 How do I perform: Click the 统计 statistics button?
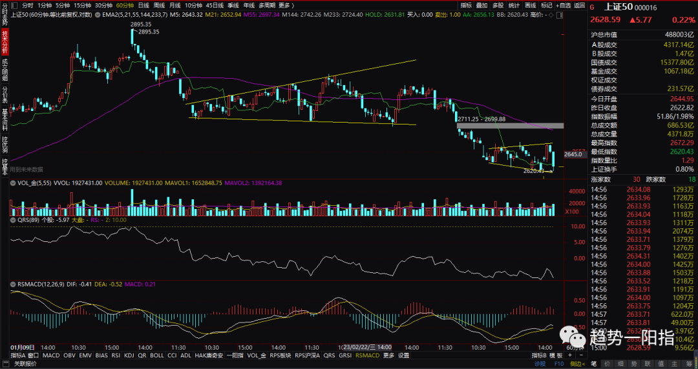click(514, 5)
